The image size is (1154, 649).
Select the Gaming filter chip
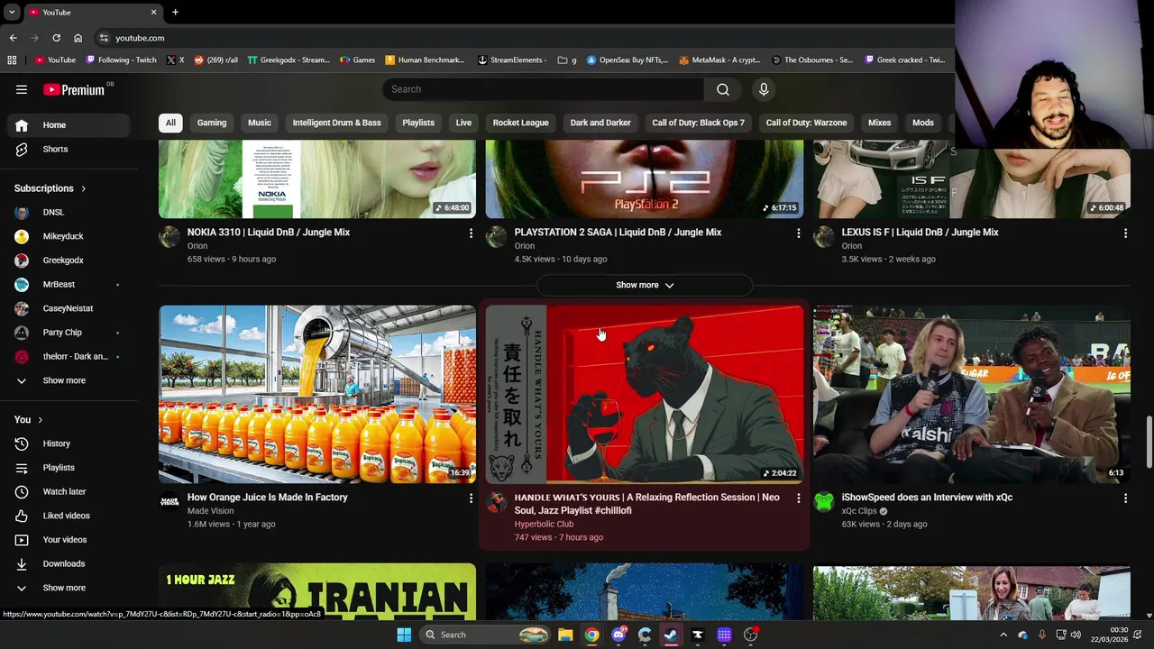[212, 123]
